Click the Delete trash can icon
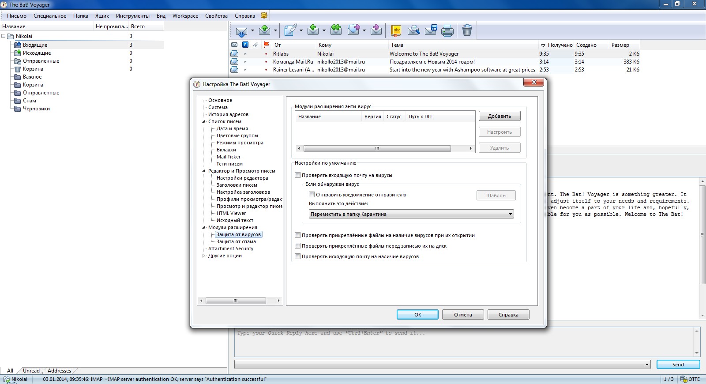Image resolution: width=706 pixels, height=384 pixels. pyautogui.click(x=467, y=30)
